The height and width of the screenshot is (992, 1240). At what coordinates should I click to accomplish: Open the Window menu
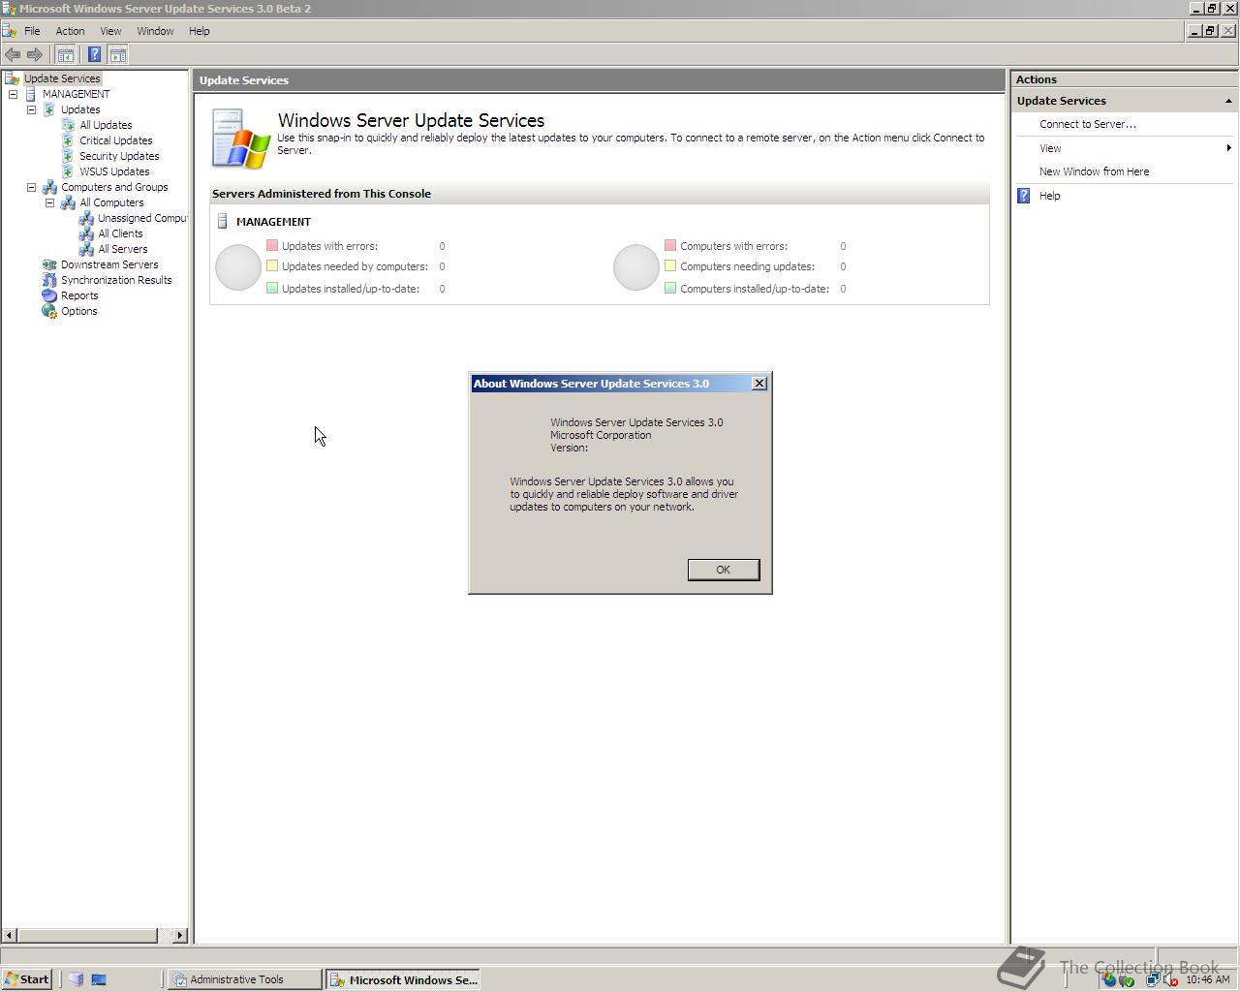point(155,31)
